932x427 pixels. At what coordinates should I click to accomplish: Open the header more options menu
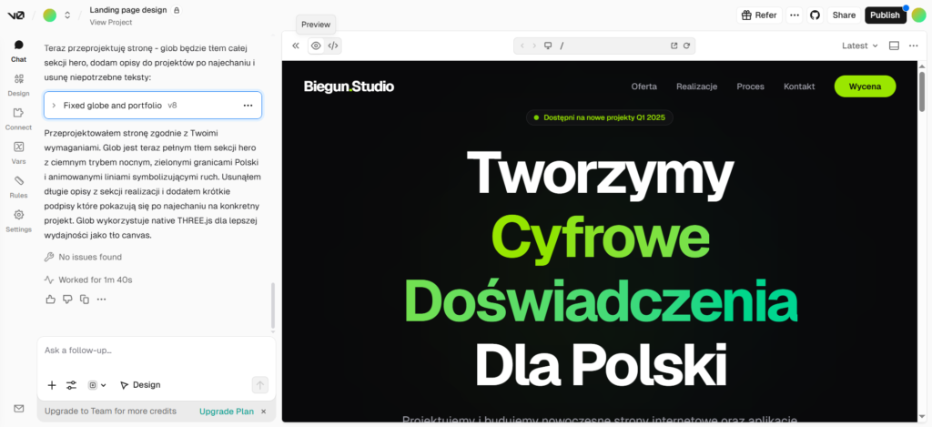click(x=795, y=15)
